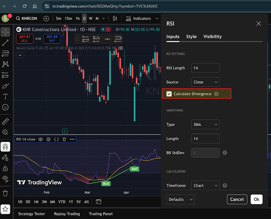Toggle stay in drawing mode

pos(5,158)
